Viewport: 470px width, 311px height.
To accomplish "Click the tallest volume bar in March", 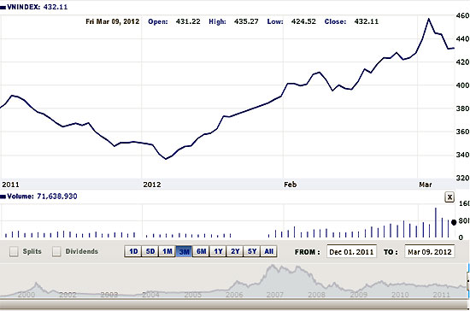I will (436, 223).
